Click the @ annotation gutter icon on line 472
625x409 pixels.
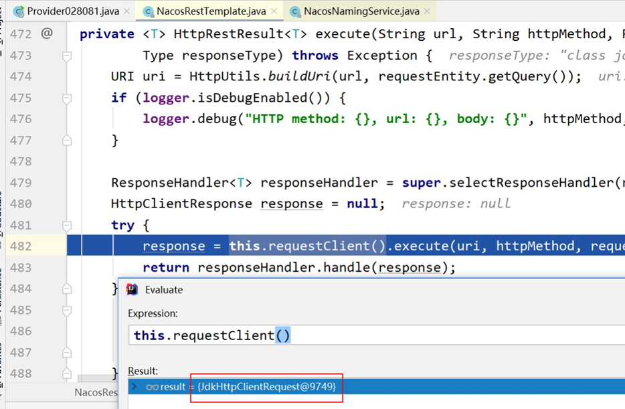pyautogui.click(x=47, y=33)
